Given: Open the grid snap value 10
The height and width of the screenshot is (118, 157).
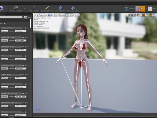Looking at the screenshot, I should pyautogui.click(x=147, y=15).
